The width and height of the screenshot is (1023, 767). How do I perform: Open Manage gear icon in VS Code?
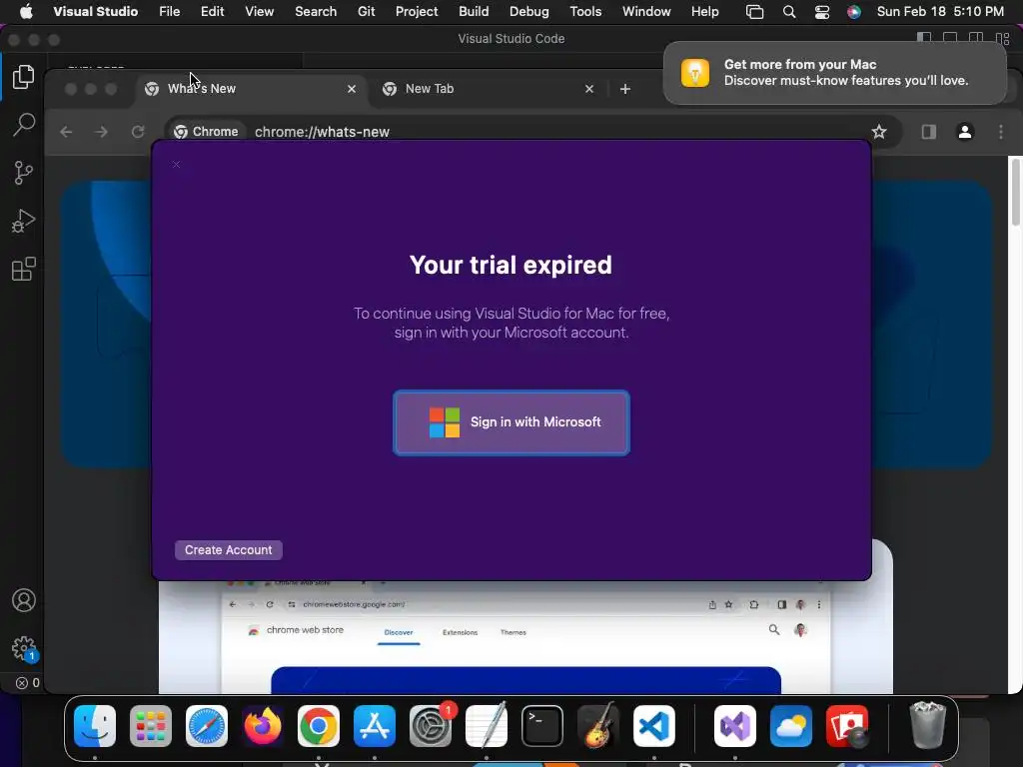pos(25,649)
